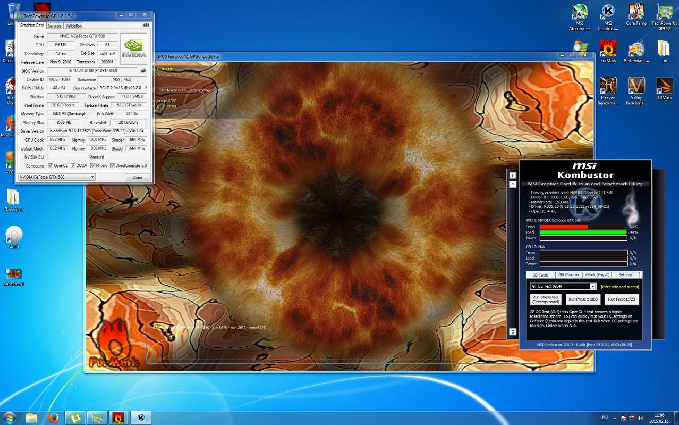Open the ibt folder on desktop
Viewport: 679px width, 425px height.
click(x=664, y=52)
